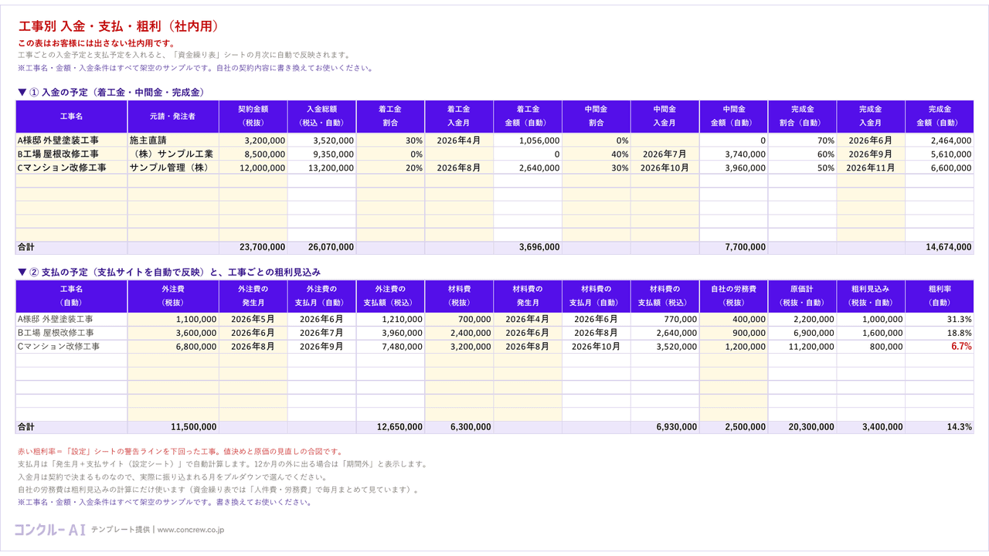
Task: Click the サンプル管理（株） cell
Action: coord(173,168)
